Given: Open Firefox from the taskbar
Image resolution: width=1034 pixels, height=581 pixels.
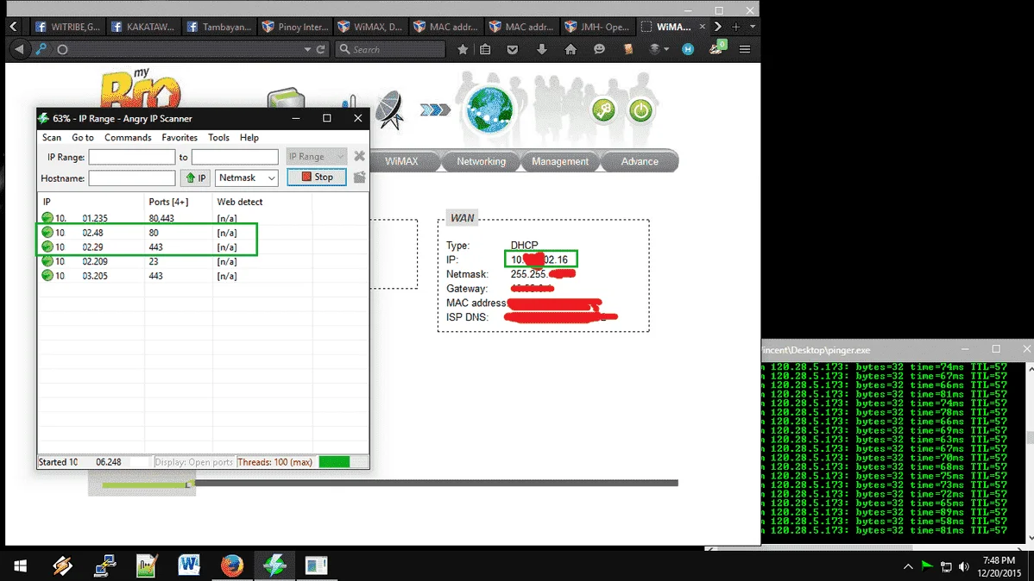Looking at the screenshot, I should (231, 565).
